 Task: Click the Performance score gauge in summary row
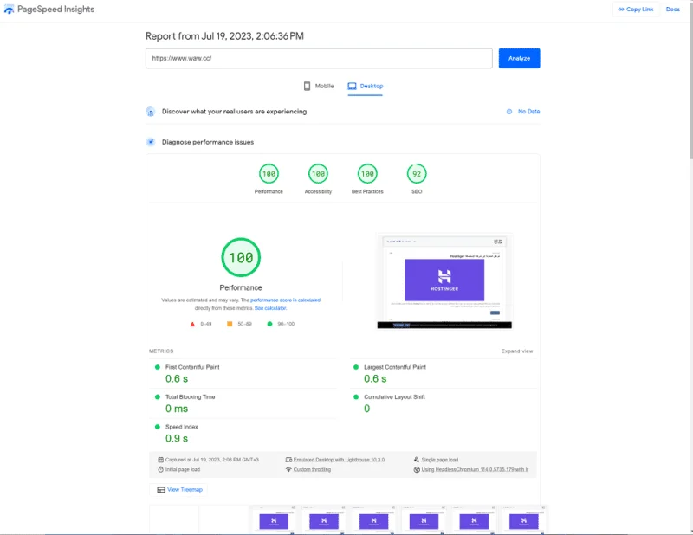pos(269,174)
